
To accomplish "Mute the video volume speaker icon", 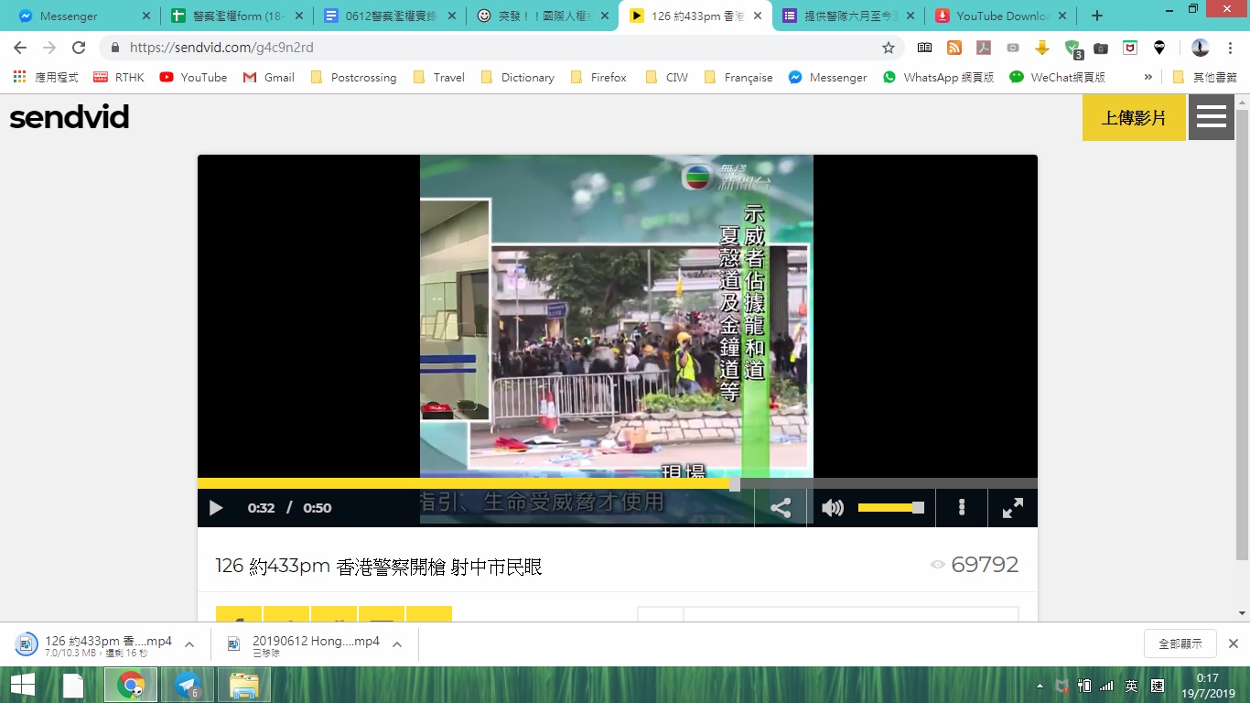I will click(x=832, y=508).
